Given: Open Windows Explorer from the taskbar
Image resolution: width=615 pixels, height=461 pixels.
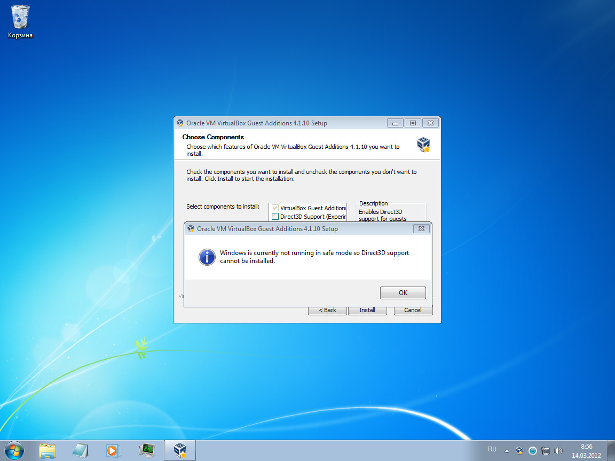Looking at the screenshot, I should click(48, 451).
